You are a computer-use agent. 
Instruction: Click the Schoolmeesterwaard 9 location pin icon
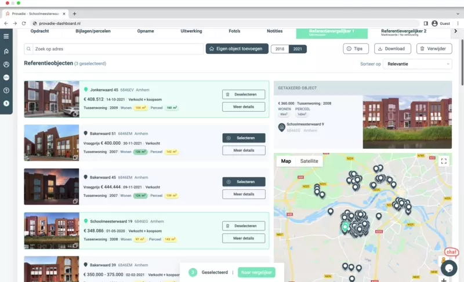[282, 127]
